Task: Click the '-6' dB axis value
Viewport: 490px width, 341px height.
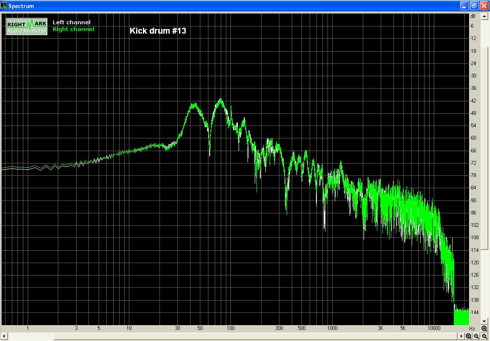Action: 472,26
